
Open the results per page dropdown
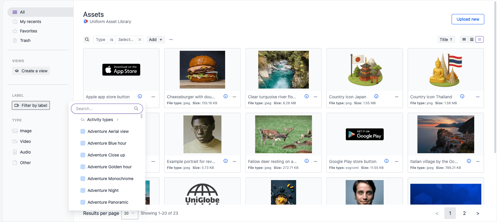point(130,213)
